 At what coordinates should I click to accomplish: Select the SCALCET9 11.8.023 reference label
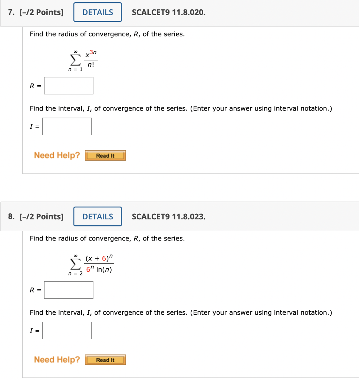169,216
